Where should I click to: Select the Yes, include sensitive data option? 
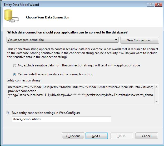[x=14, y=74]
